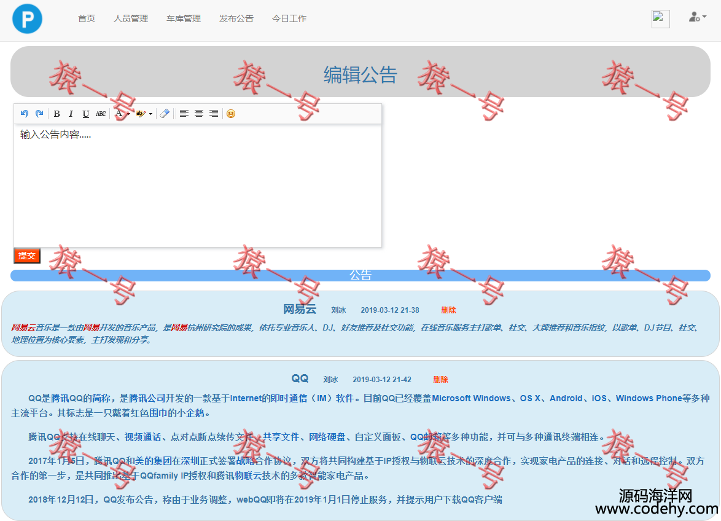
Task: Go to 首页 in the navigation bar
Action: coord(87,18)
